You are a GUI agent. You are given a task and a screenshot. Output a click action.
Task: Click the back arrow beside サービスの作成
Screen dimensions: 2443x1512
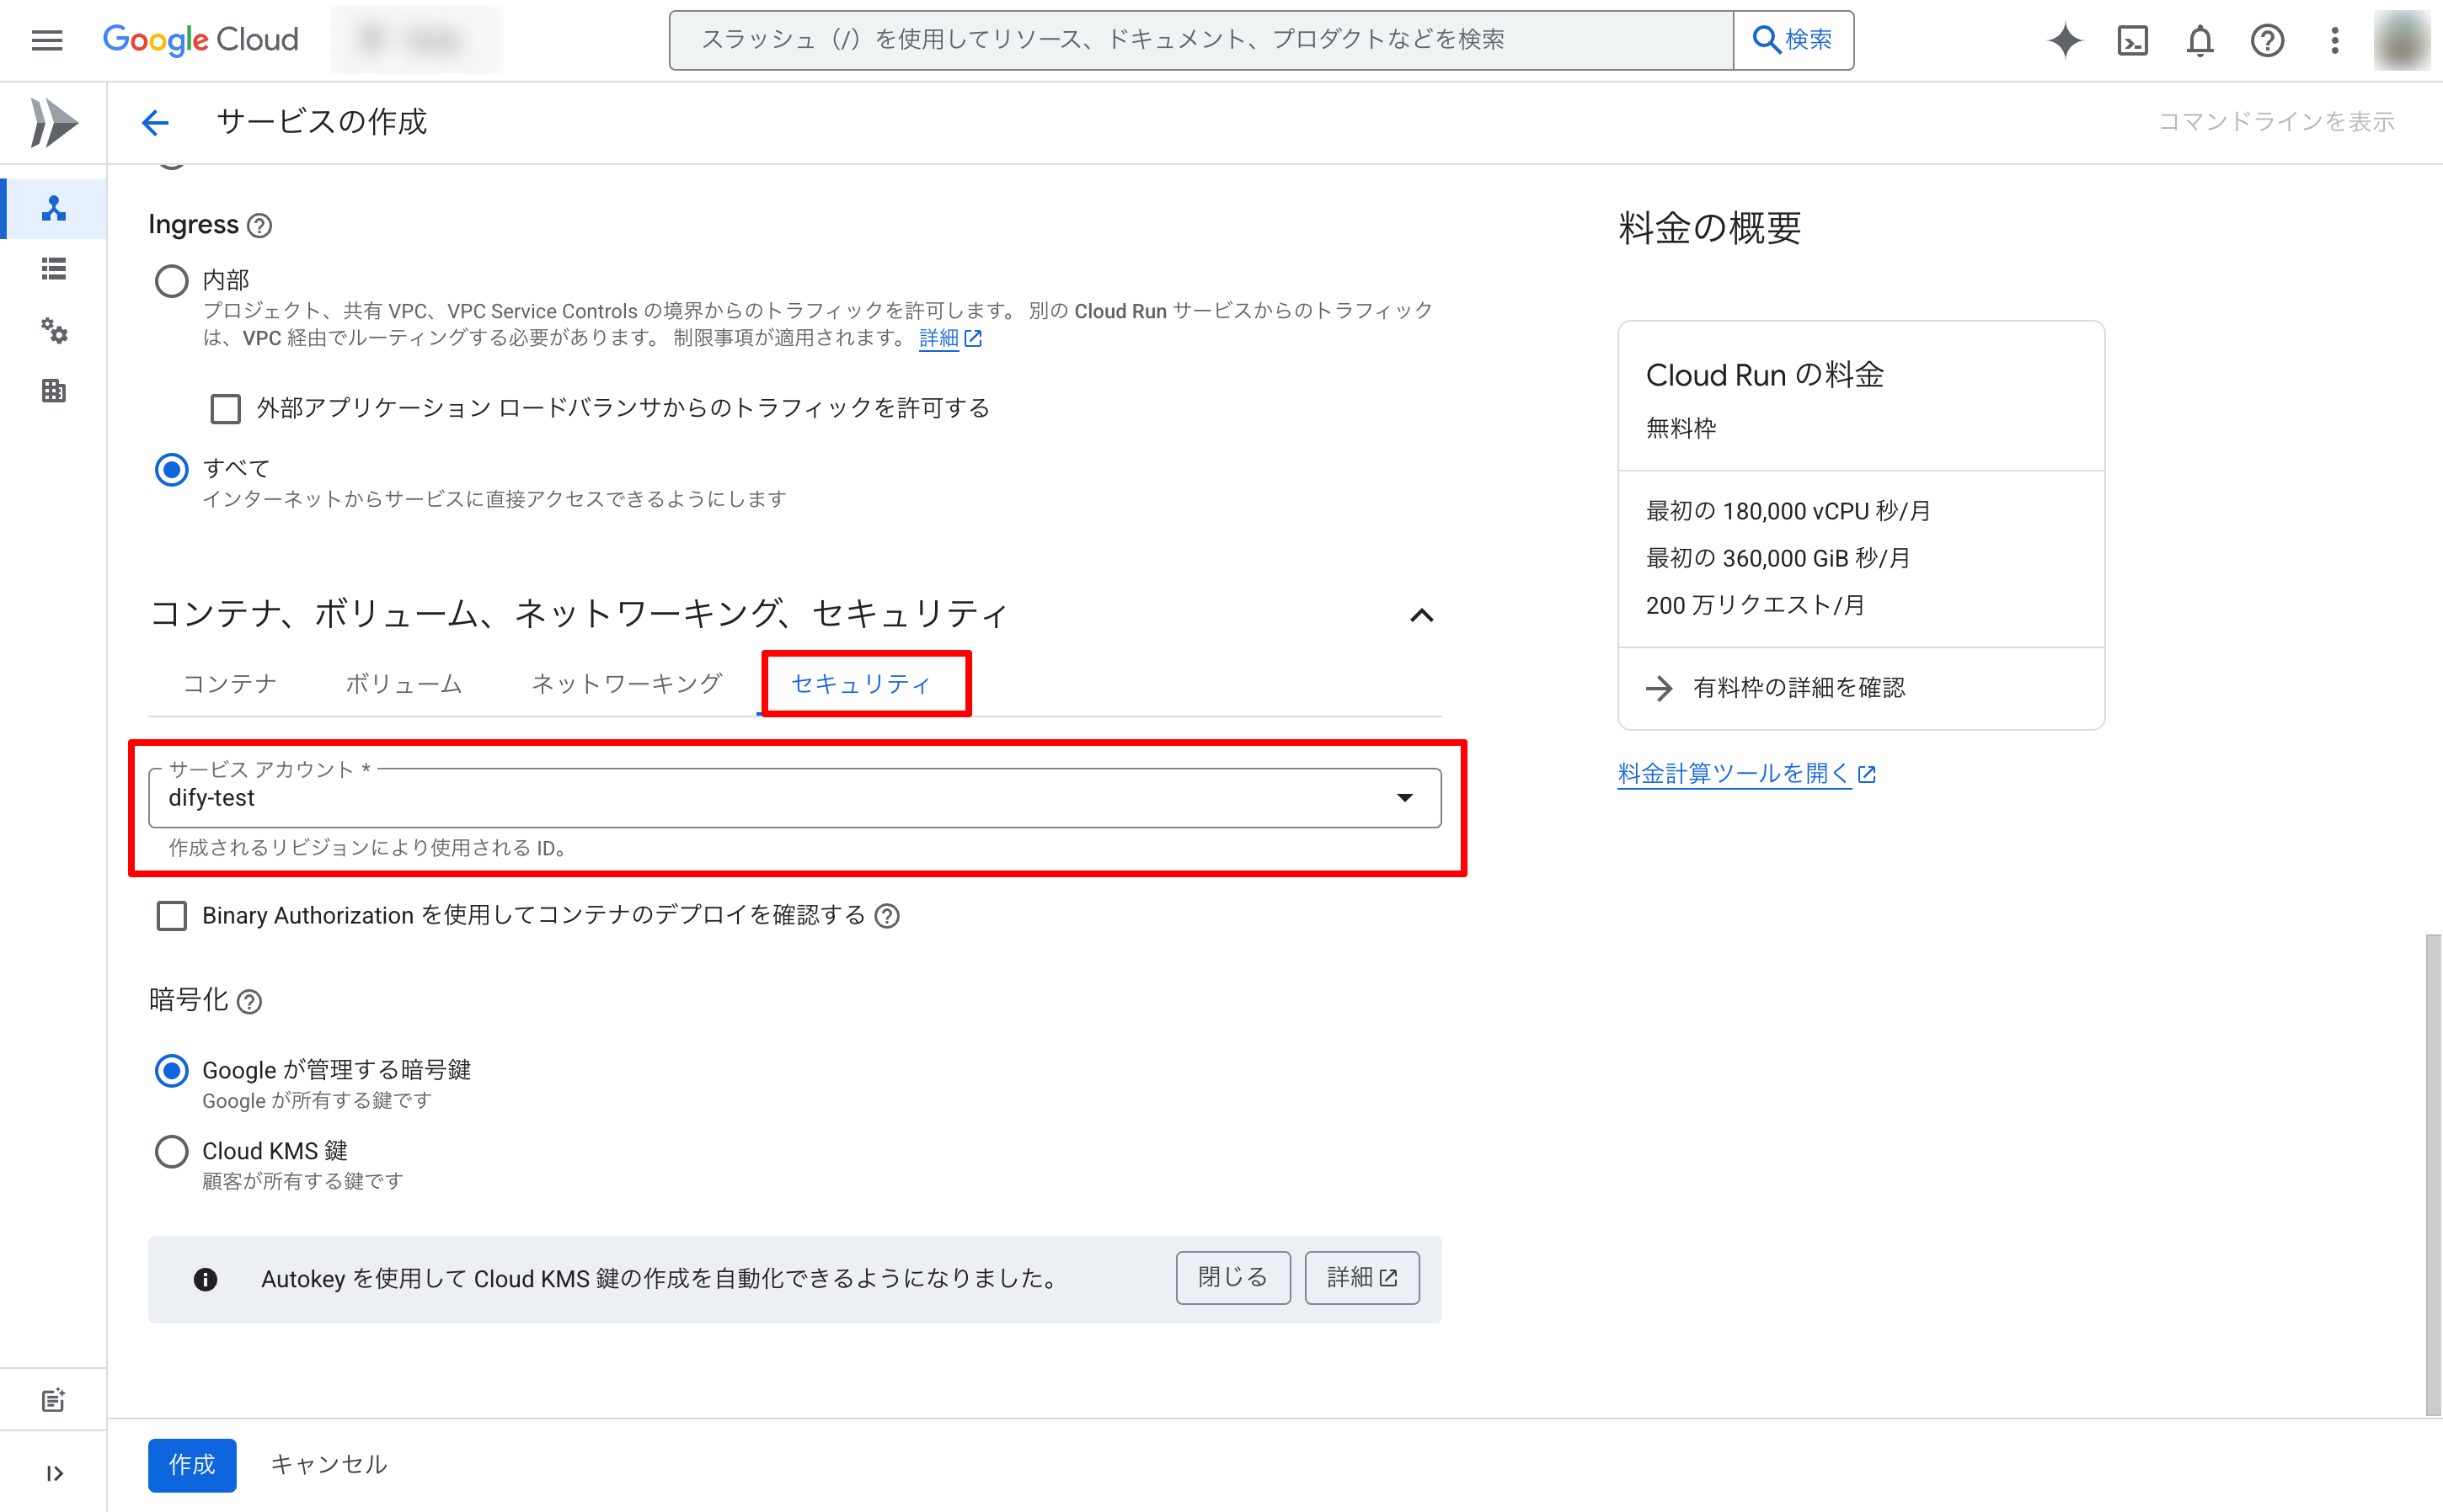[x=155, y=122]
